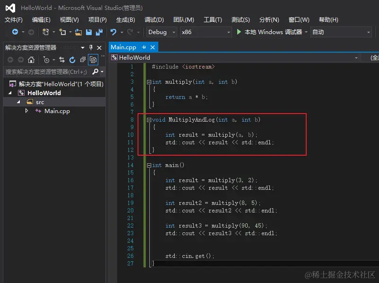The height and width of the screenshot is (283, 379).
Task: Select the src folder in tree
Action: tap(40, 102)
